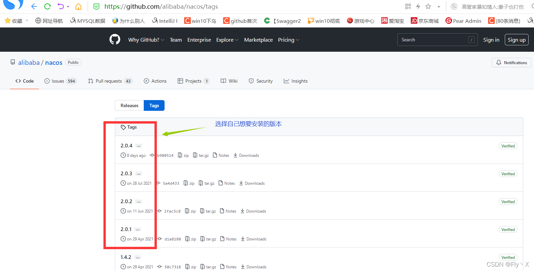Open the Enterprise nav link

click(x=199, y=40)
